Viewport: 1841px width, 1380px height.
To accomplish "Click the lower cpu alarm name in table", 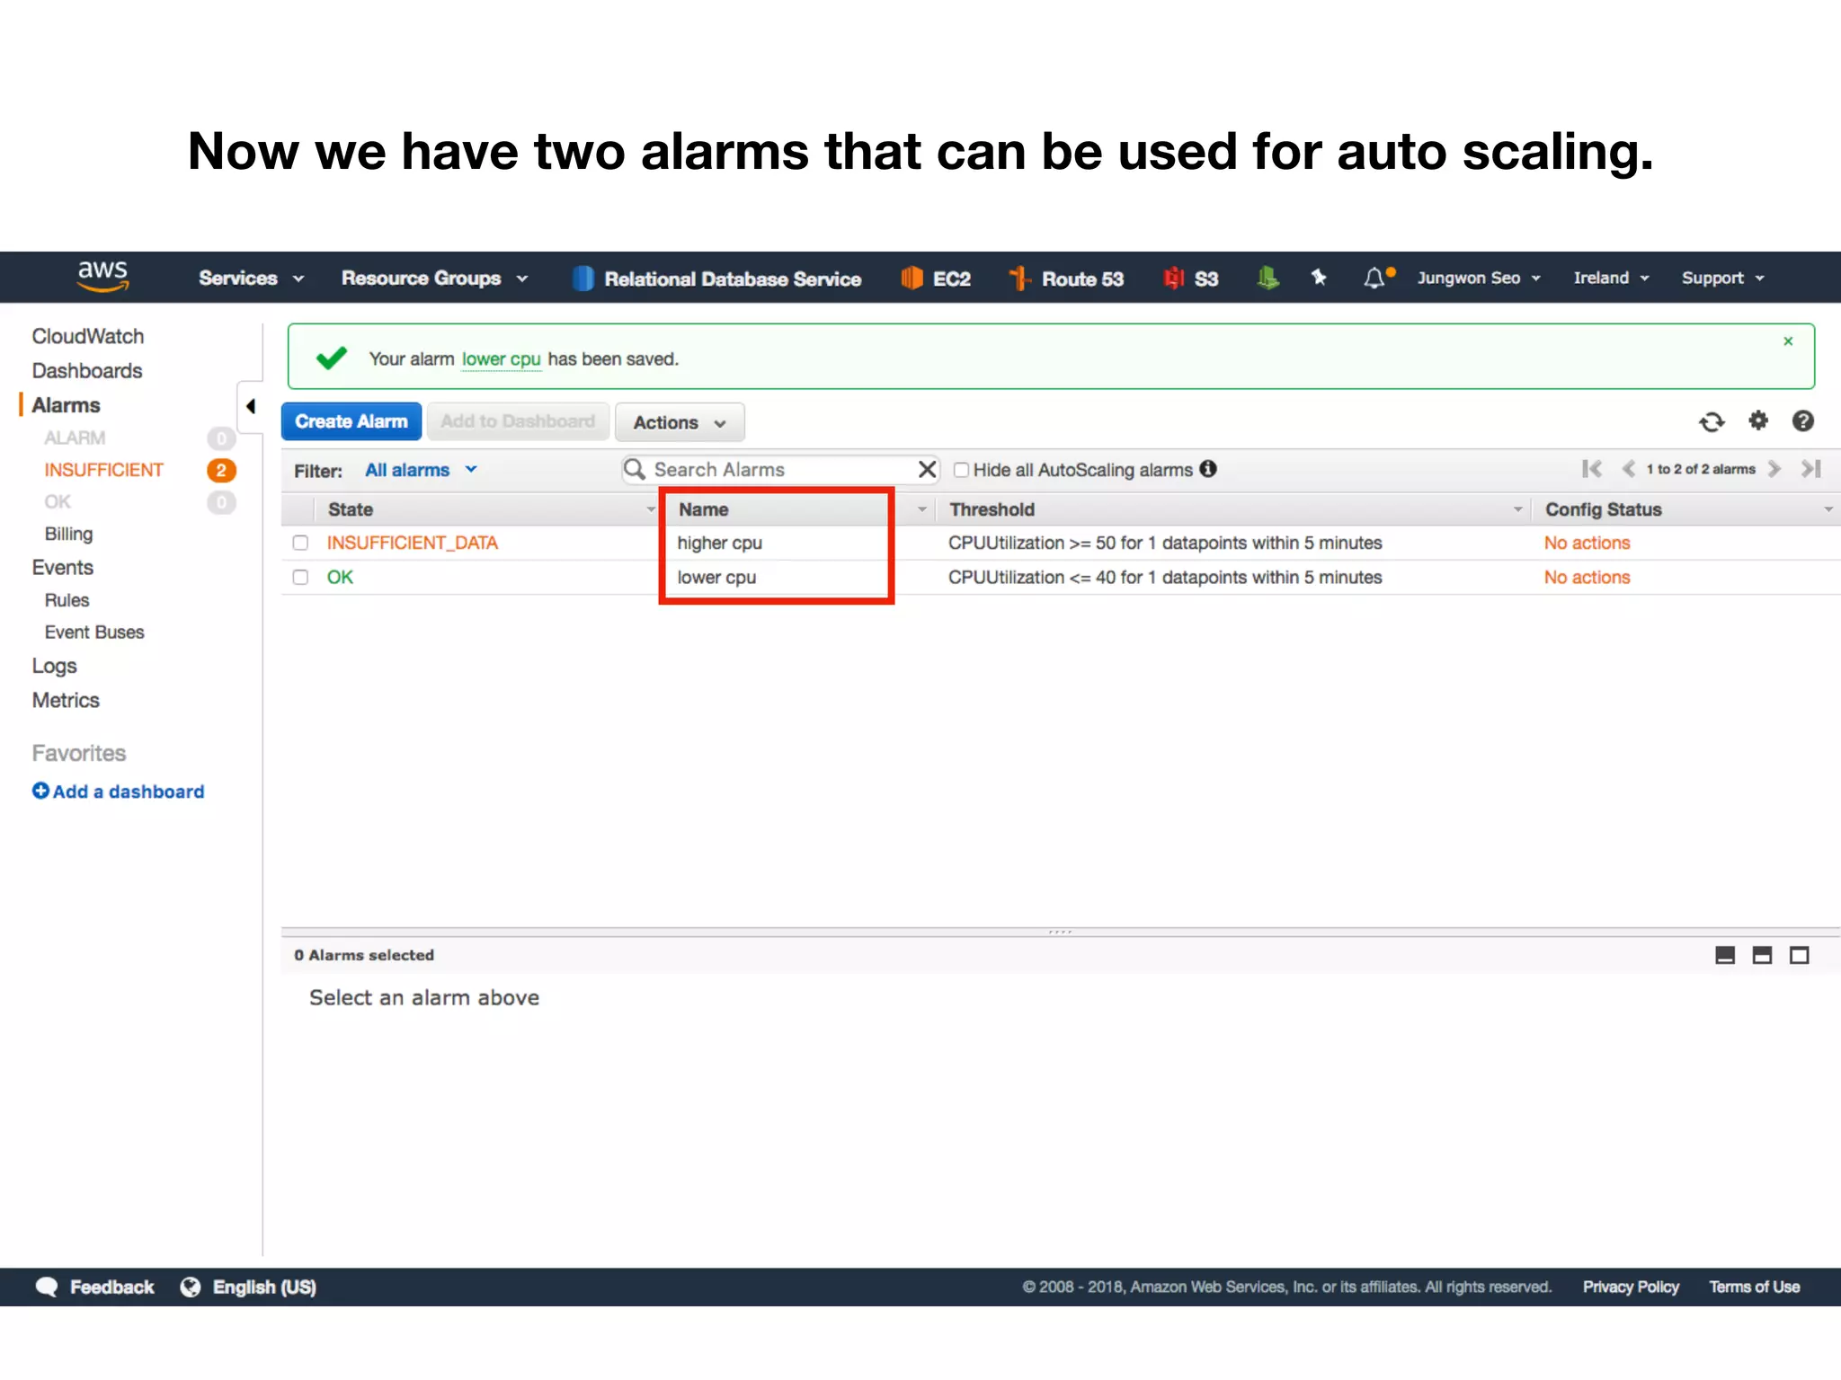I will coord(716,578).
